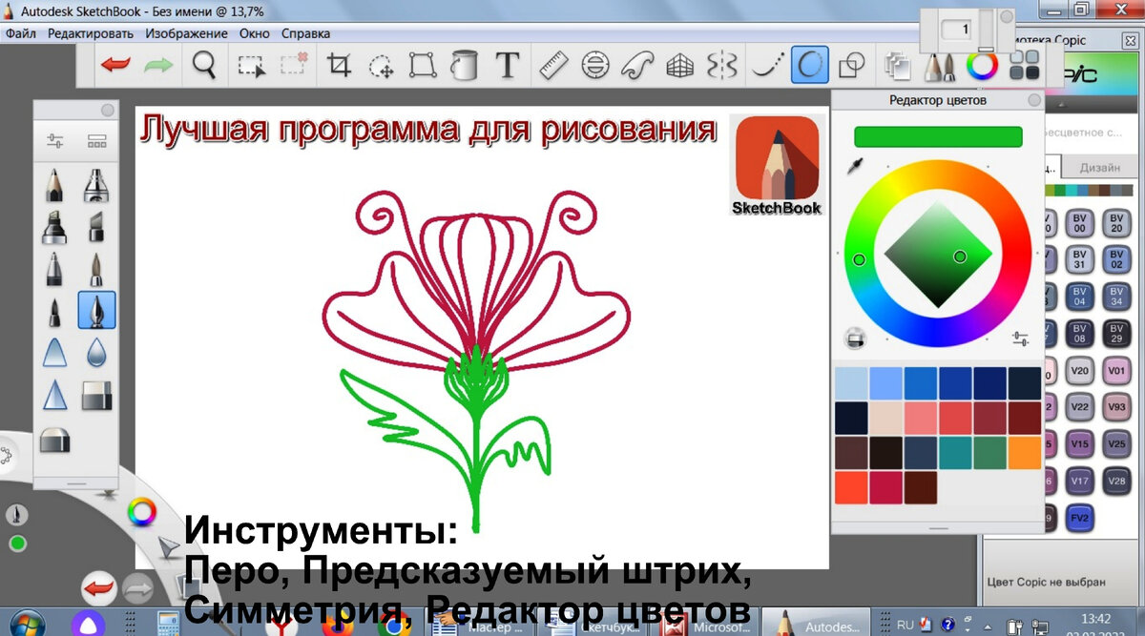Activate the paint bucket Fill tool
Screen dimensions: 1145x636
click(467, 66)
